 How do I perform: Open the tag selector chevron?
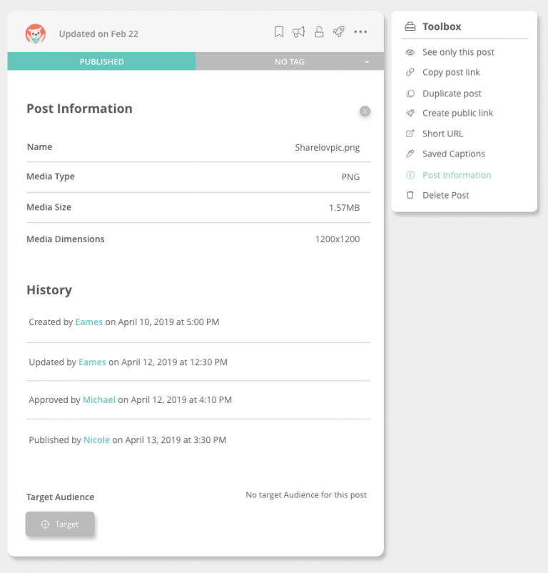368,61
